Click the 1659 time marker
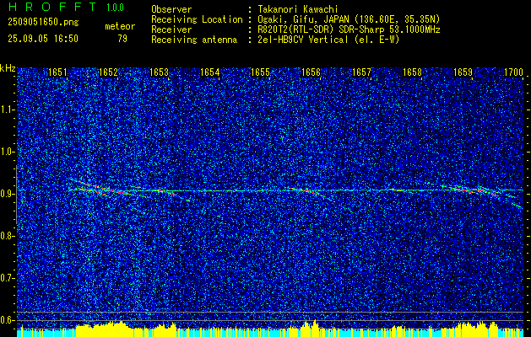 coord(463,72)
